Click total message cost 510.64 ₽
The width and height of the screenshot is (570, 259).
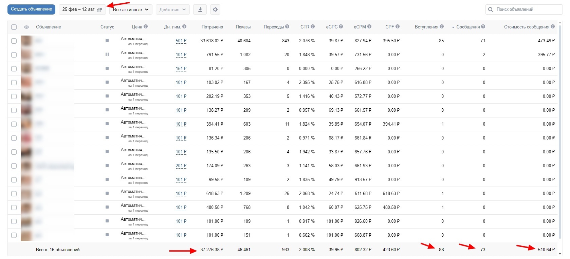[x=546, y=250]
